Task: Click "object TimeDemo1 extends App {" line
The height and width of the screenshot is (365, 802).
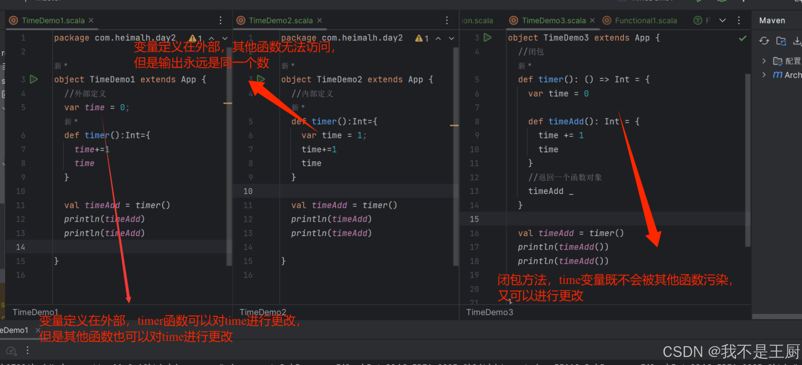Action: coord(130,79)
